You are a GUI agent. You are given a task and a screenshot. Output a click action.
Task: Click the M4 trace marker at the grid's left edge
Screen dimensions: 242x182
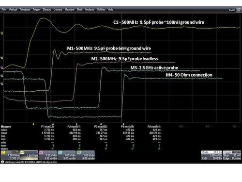pyautogui.click(x=2, y=83)
